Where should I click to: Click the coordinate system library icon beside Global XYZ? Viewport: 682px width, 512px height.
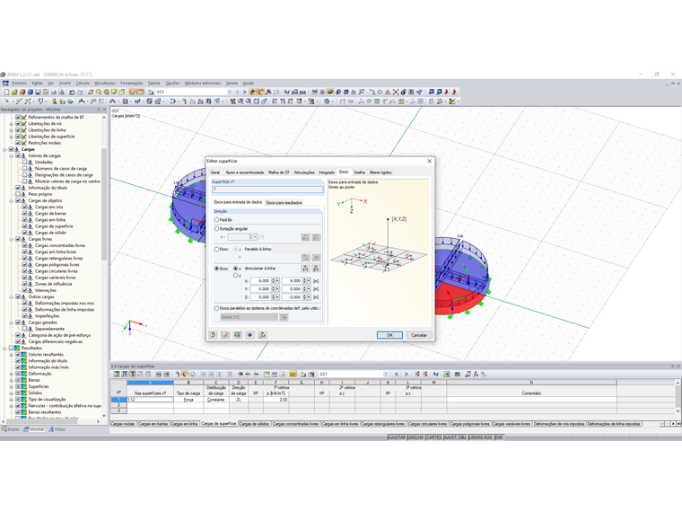[x=284, y=317]
